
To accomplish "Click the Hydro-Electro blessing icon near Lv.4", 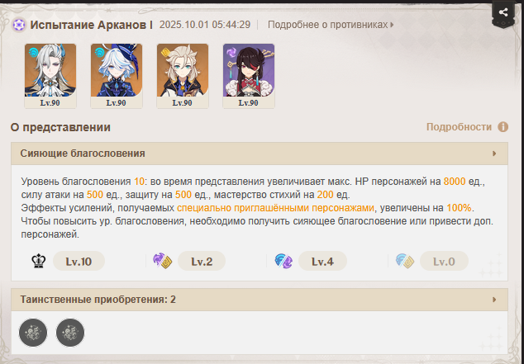I will coord(283,261).
